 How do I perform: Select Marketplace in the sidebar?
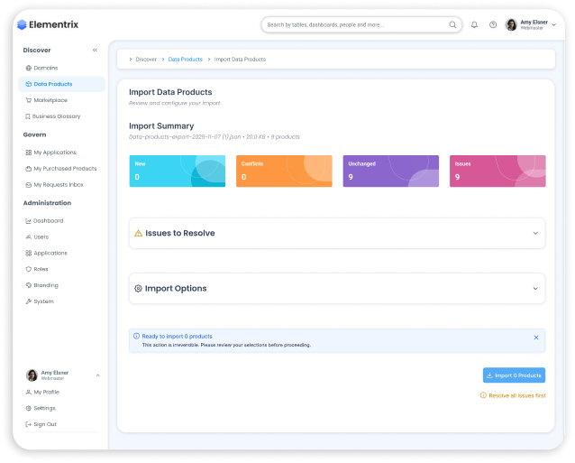[x=50, y=100]
